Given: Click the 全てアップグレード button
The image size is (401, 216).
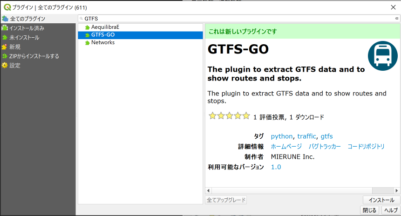Looking at the screenshot, I should pos(226,200).
